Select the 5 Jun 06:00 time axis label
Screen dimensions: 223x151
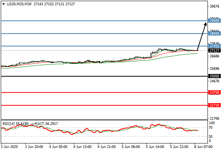tap(131, 147)
